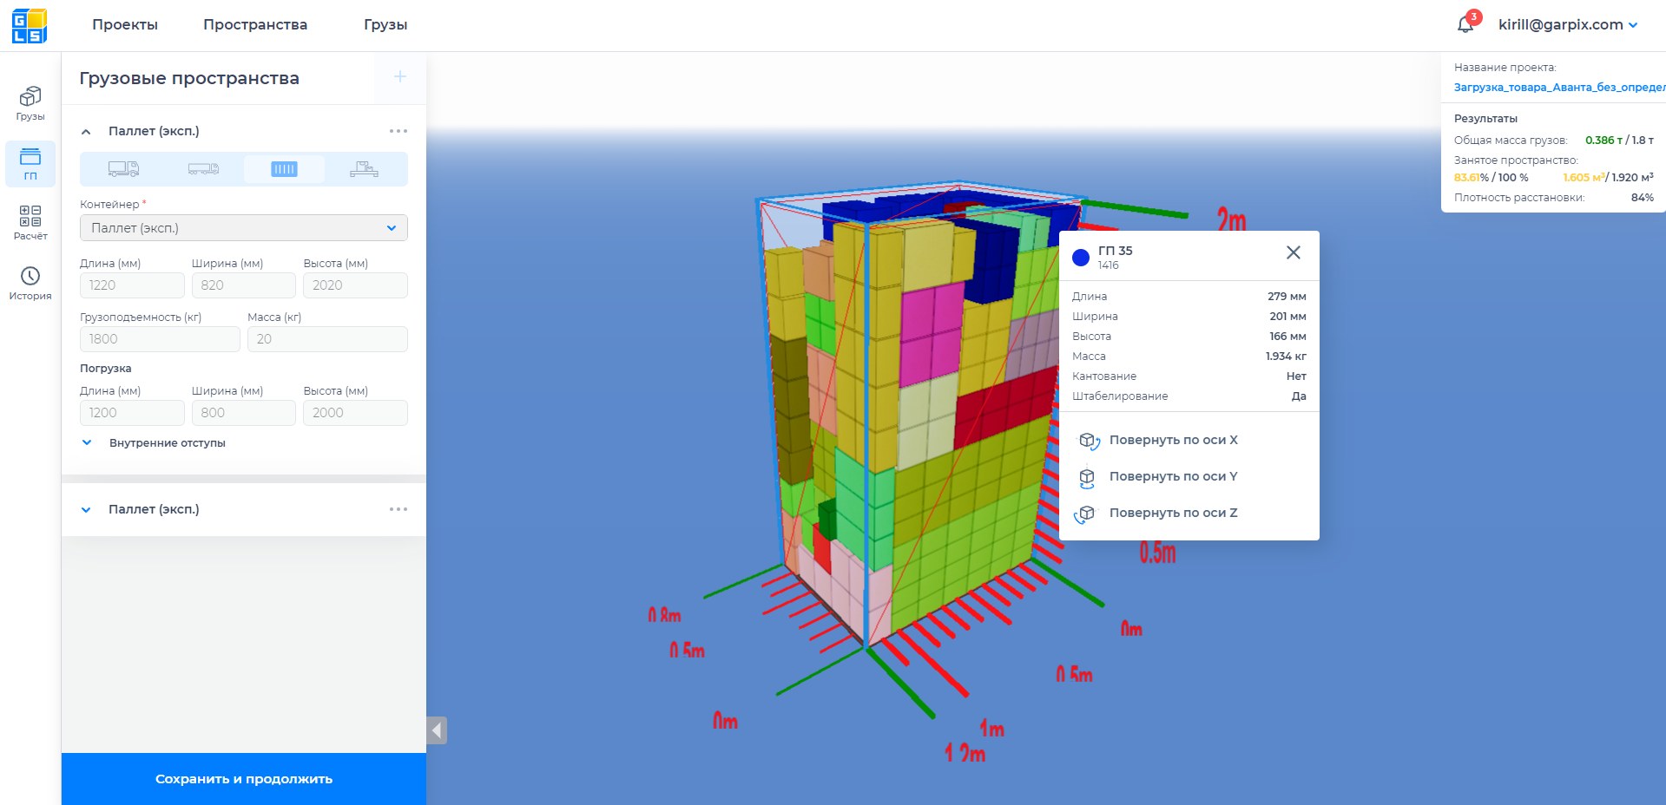Open the Грузы sidebar section

(x=30, y=102)
